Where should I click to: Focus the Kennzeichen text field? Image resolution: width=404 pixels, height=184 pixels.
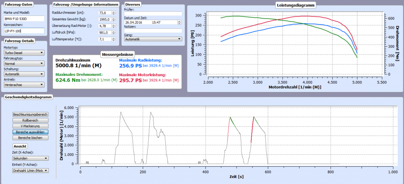click(24, 30)
